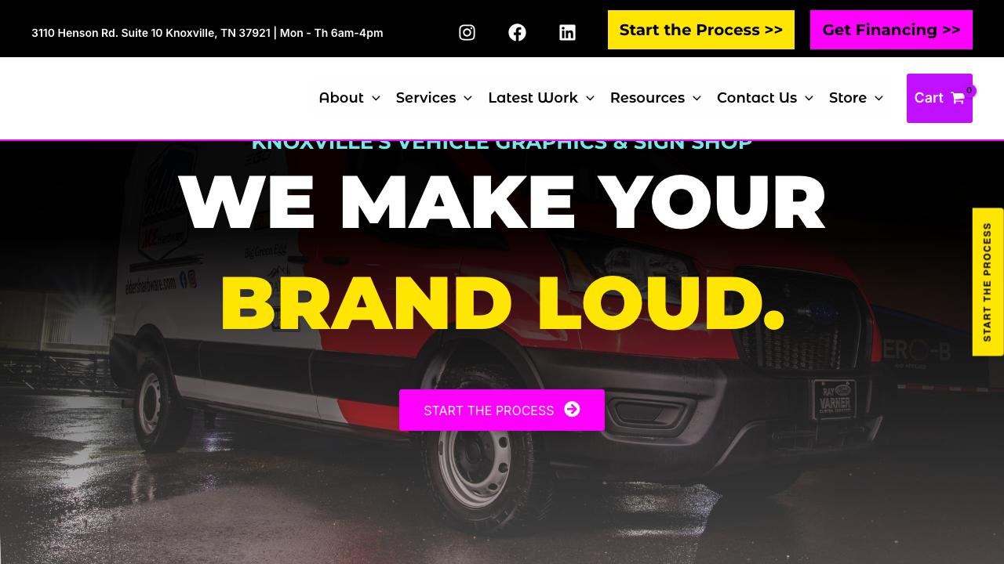1004x564 pixels.
Task: Click the shopping cart icon
Action: [x=957, y=98]
